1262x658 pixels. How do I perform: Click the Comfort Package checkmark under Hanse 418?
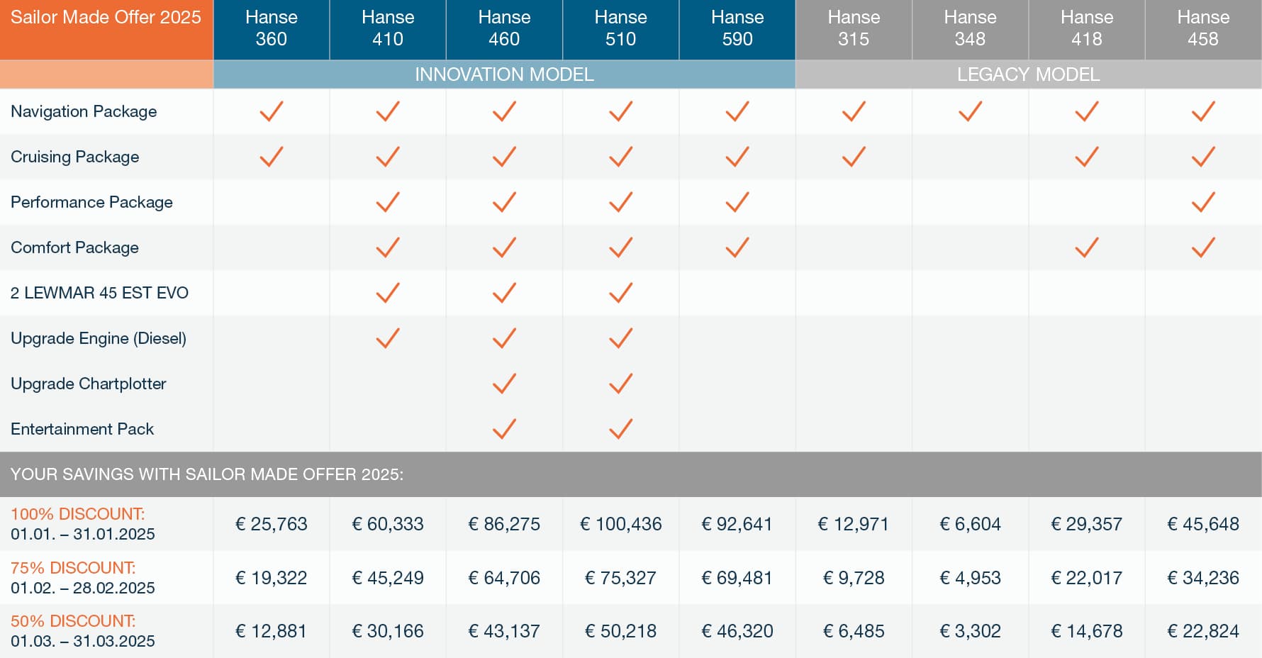coord(1087,247)
